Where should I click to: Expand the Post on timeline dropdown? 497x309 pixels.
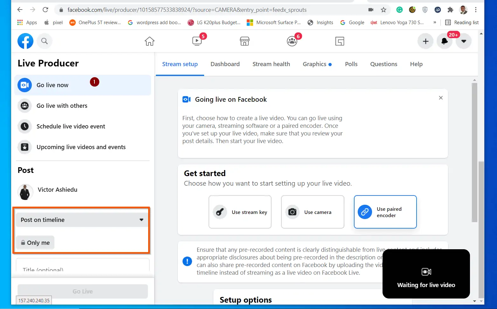[x=82, y=220]
